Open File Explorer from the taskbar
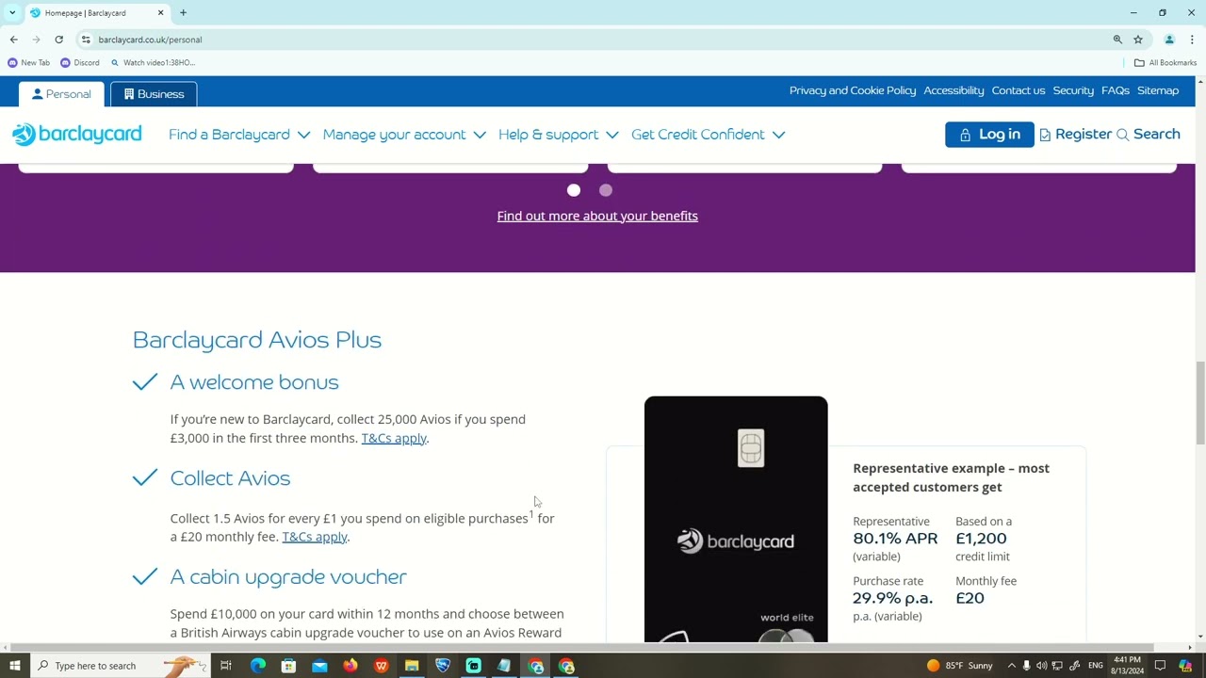This screenshot has width=1206, height=678. click(412, 666)
